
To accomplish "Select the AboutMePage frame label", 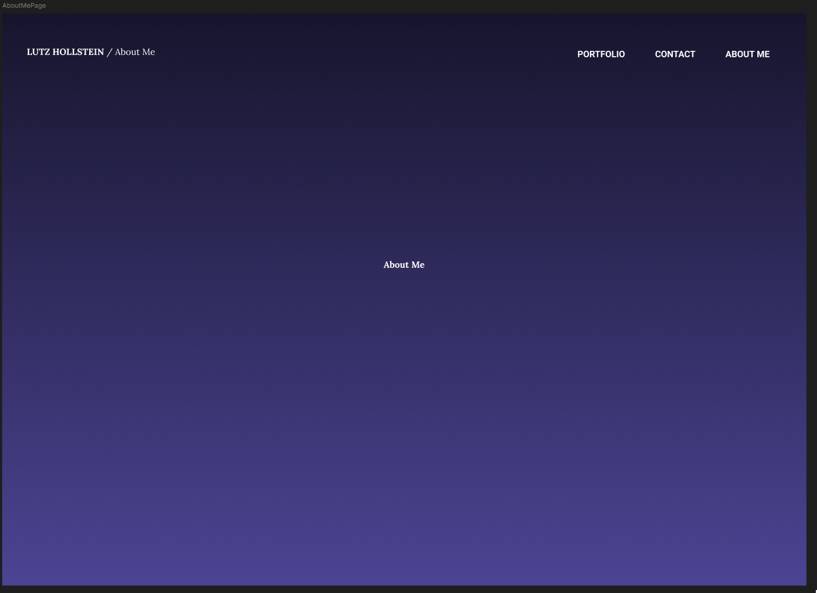I will [24, 5].
